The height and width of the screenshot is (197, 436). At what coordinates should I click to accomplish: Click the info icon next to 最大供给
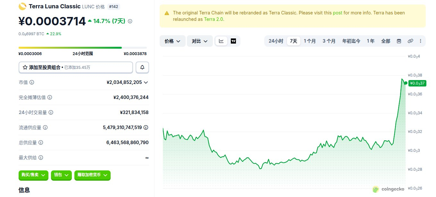pyautogui.click(x=41, y=158)
